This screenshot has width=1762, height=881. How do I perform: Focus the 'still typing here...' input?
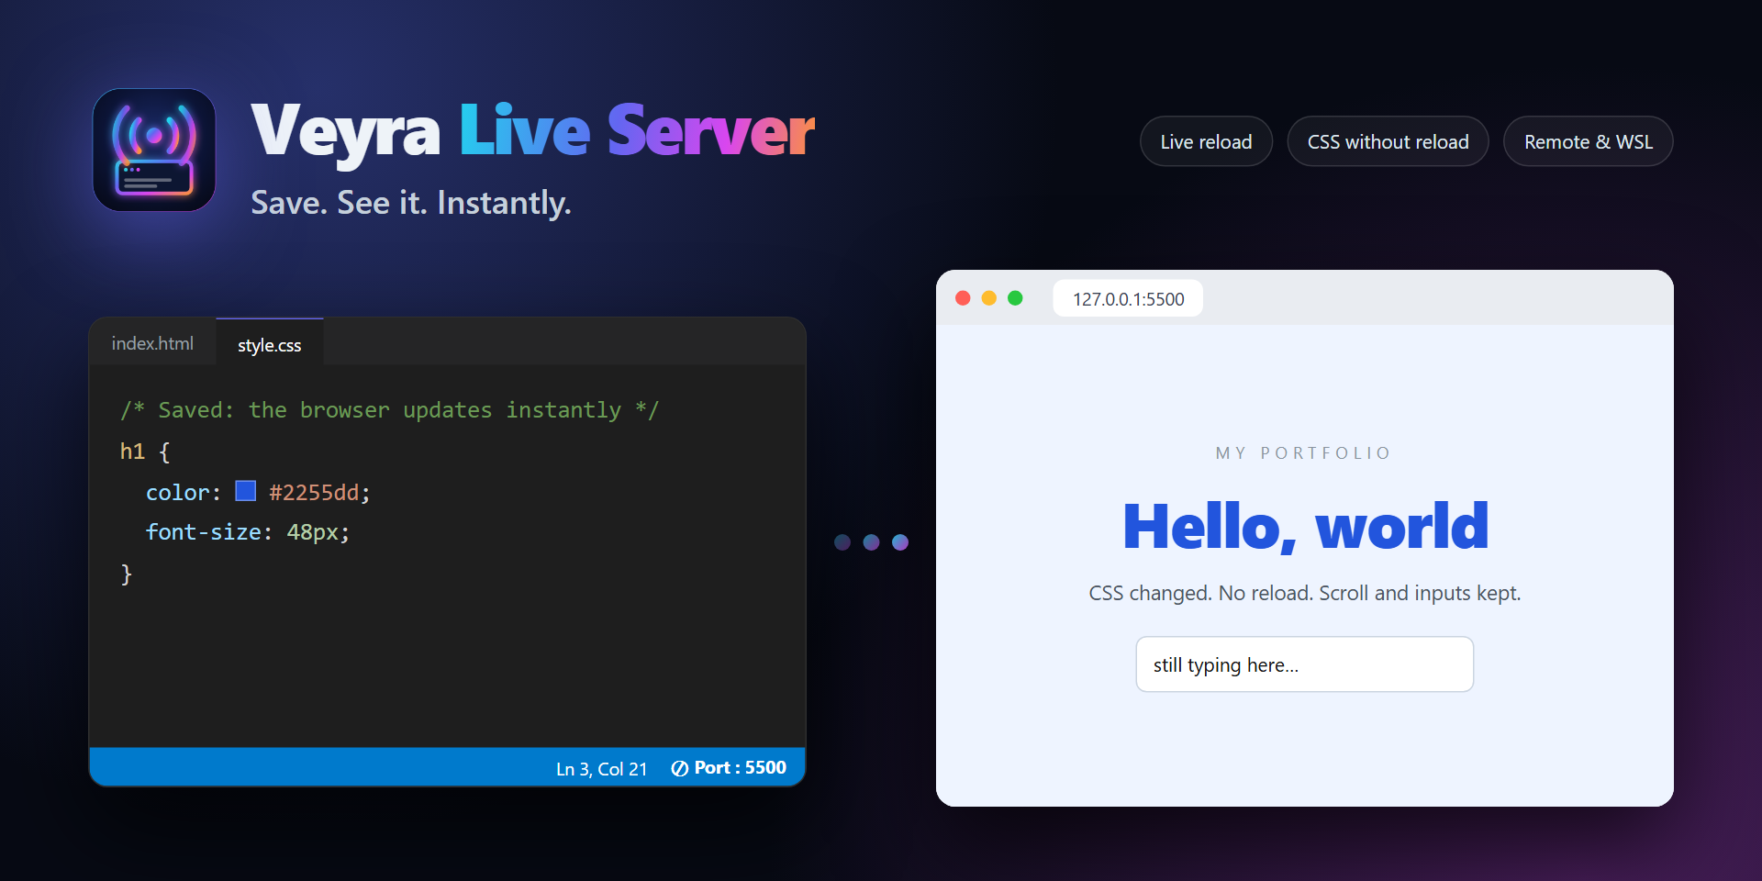(1304, 664)
